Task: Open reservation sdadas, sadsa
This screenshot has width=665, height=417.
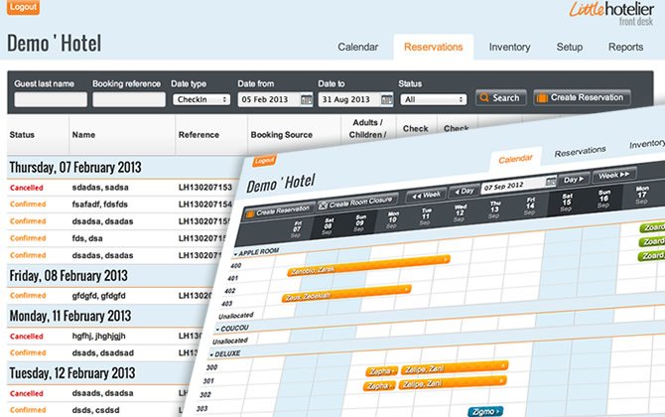Action: pyautogui.click(x=100, y=188)
